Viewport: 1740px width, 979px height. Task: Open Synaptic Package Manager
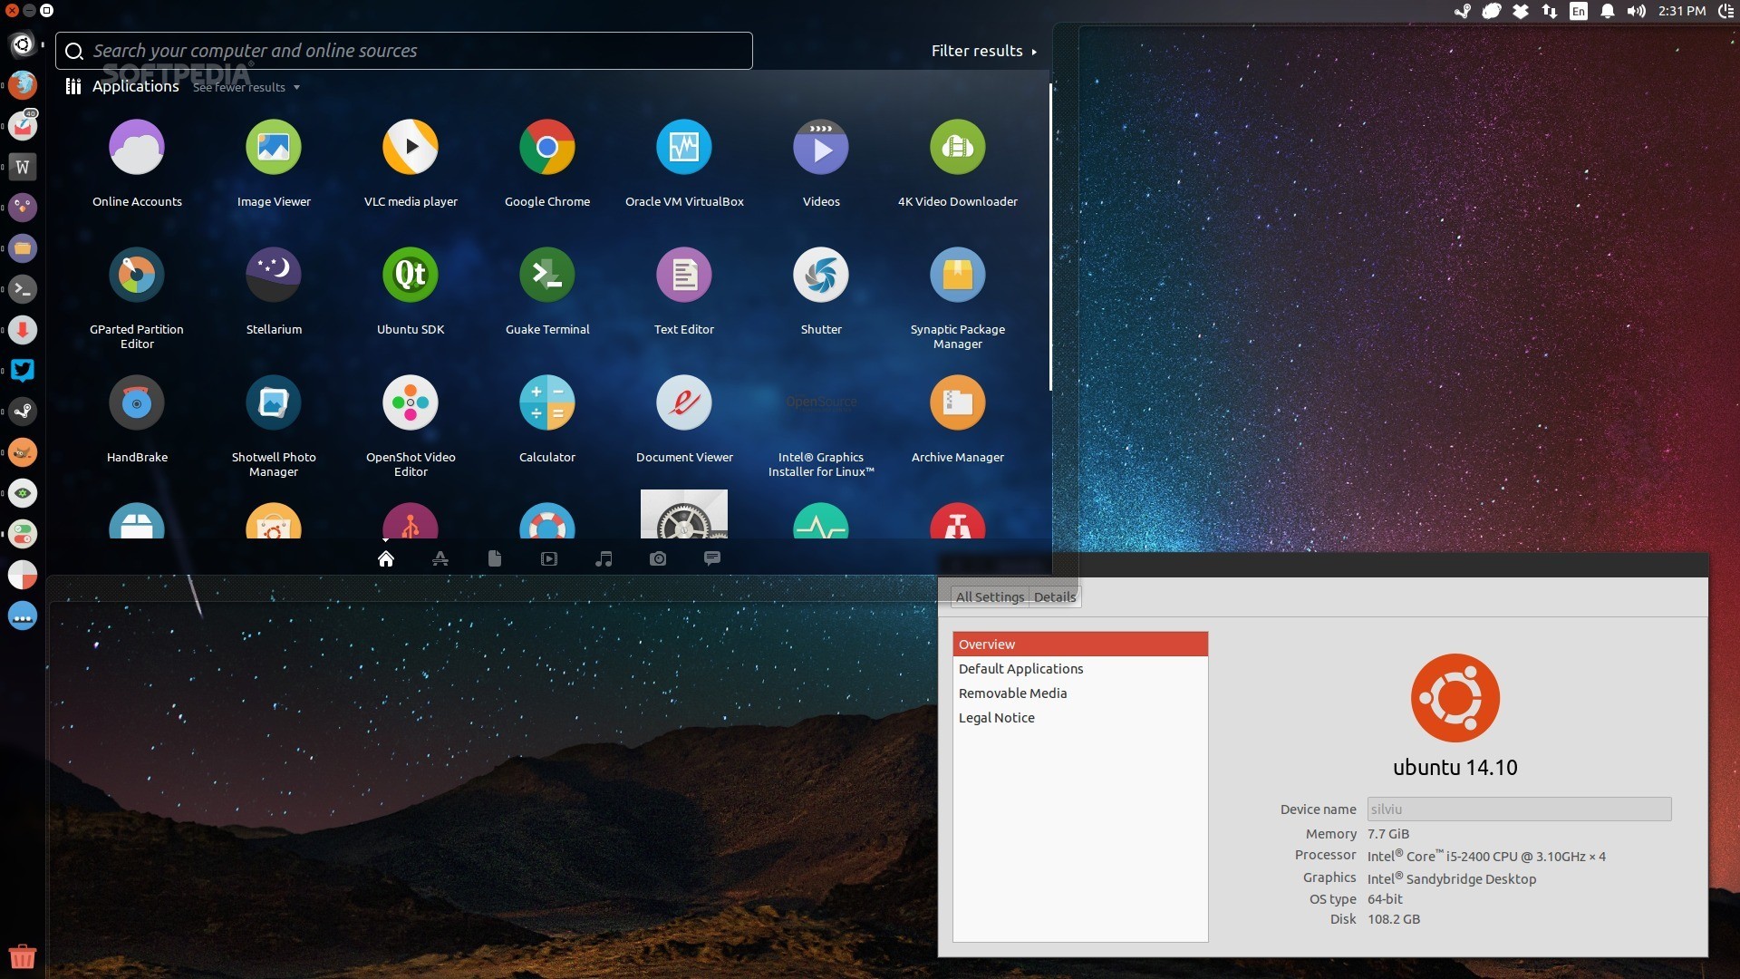[957, 276]
